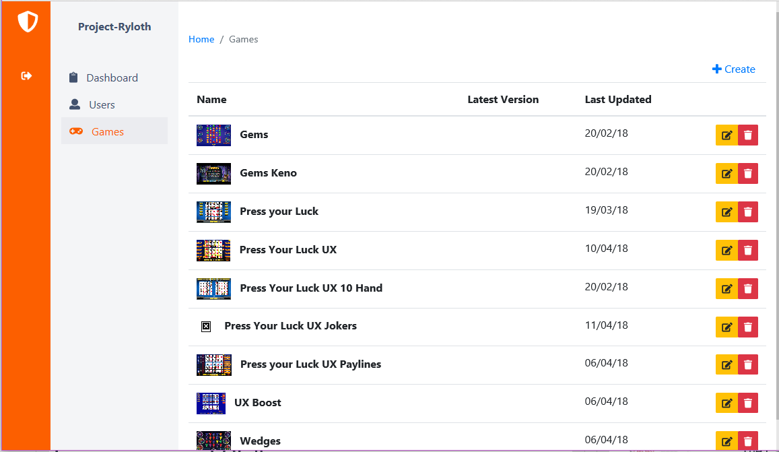
Task: Click broken image for UX Jokers
Action: click(x=206, y=327)
